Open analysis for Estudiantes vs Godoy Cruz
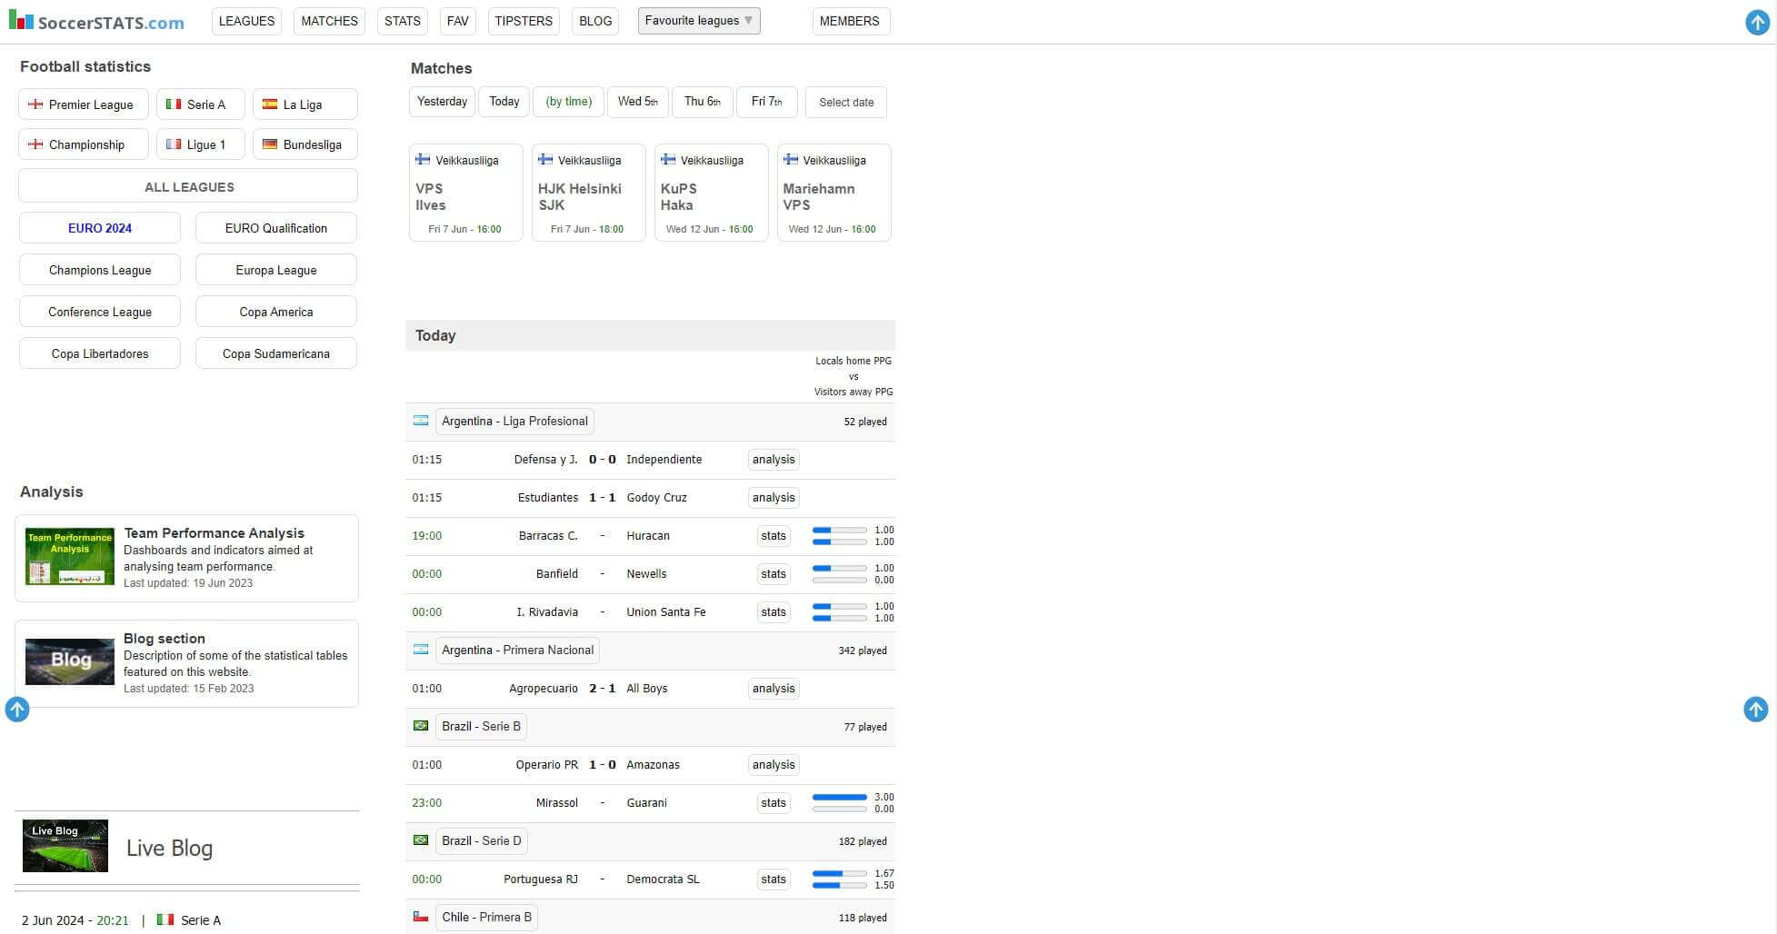Image resolution: width=1777 pixels, height=934 pixels. (x=774, y=497)
